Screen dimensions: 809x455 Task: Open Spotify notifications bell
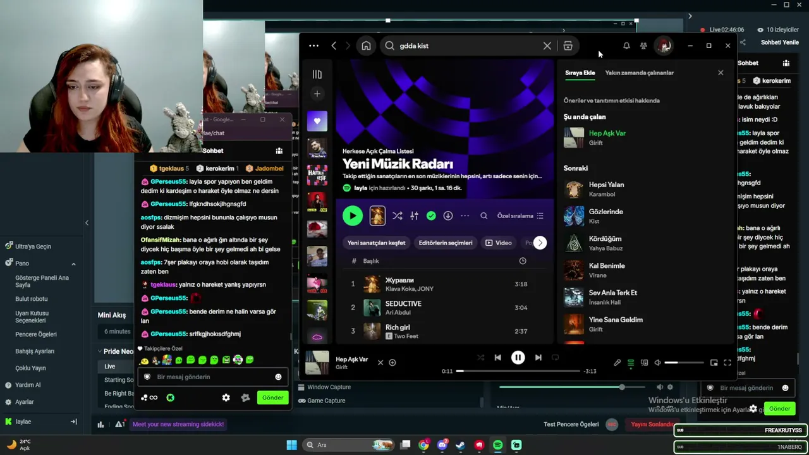(626, 45)
